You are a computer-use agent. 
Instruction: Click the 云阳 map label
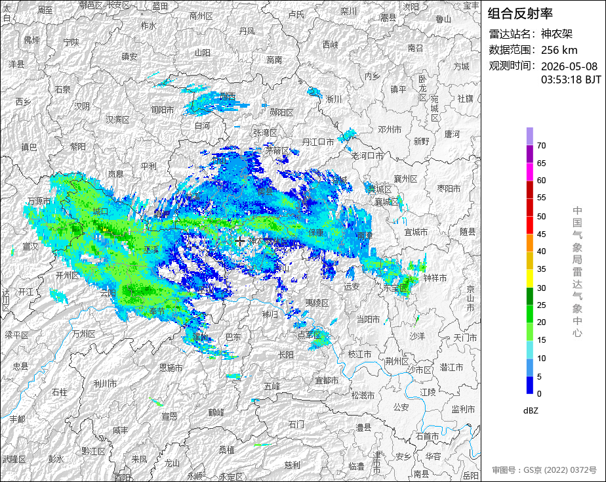pos(108,293)
